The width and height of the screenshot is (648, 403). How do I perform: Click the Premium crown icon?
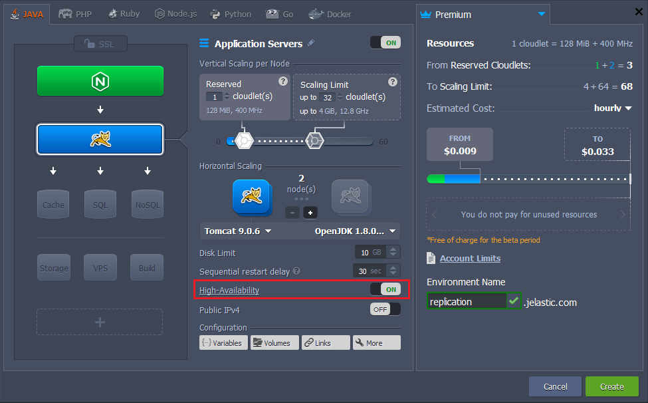425,14
